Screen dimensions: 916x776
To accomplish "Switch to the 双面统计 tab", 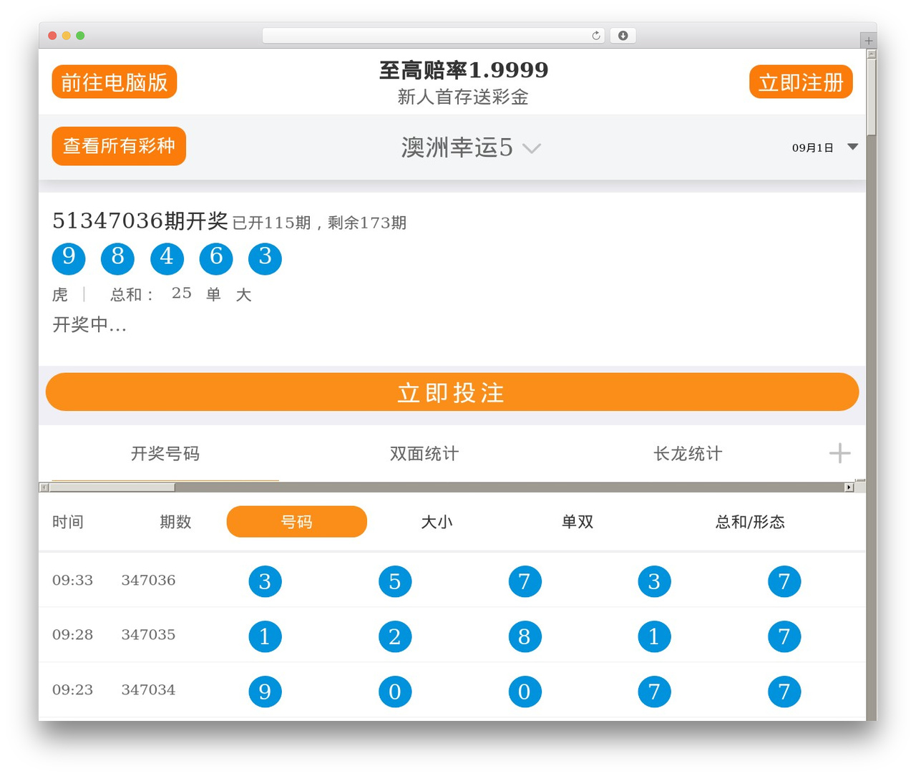I will [424, 454].
